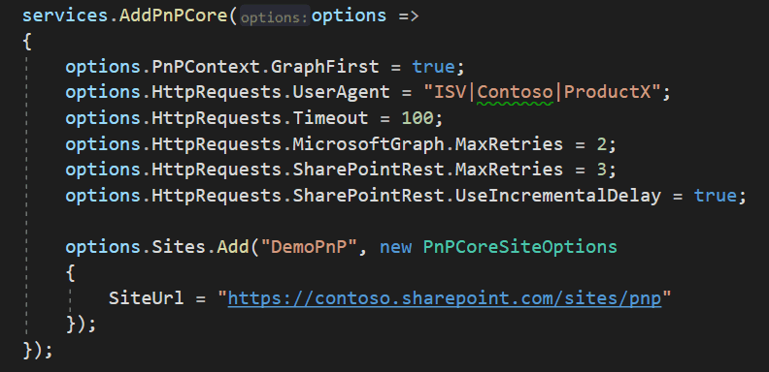Viewport: 769px width, 372px height.
Task: Click the final closing '});' line
Action: 37,350
